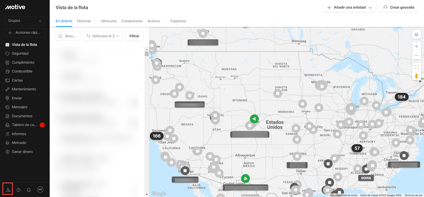424x197 pixels.
Task: Open the Acciones rápidas button
Action: tap(25, 33)
